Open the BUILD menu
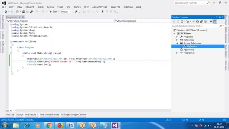 40,7
